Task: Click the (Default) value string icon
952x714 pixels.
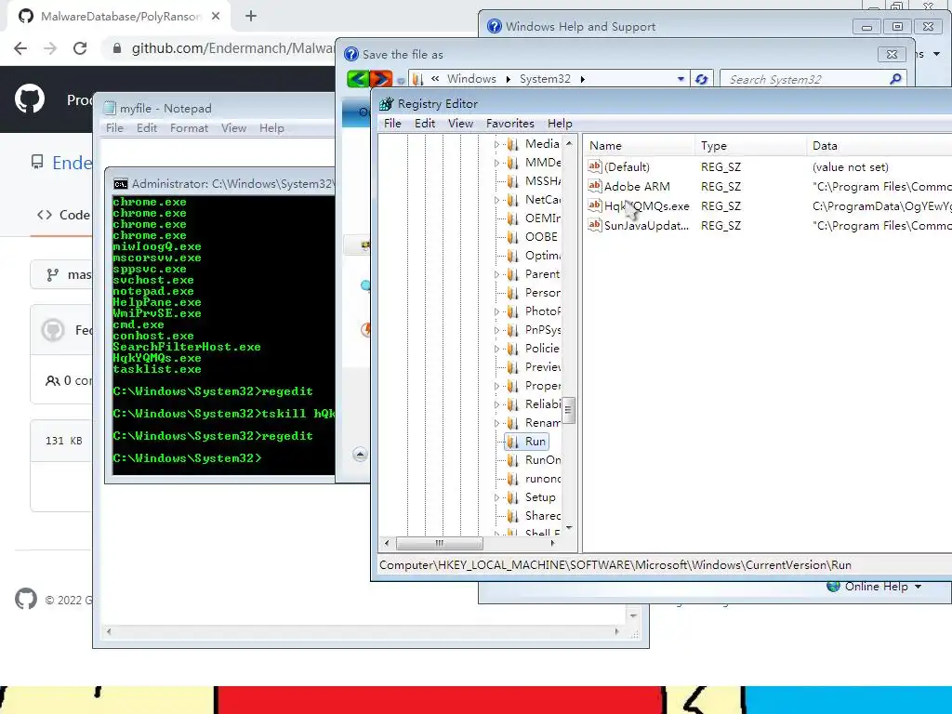Action: coord(595,166)
